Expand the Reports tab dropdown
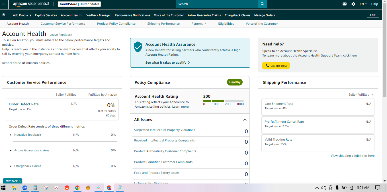Image resolution: width=387 pixels, height=192 pixels. tap(199, 24)
